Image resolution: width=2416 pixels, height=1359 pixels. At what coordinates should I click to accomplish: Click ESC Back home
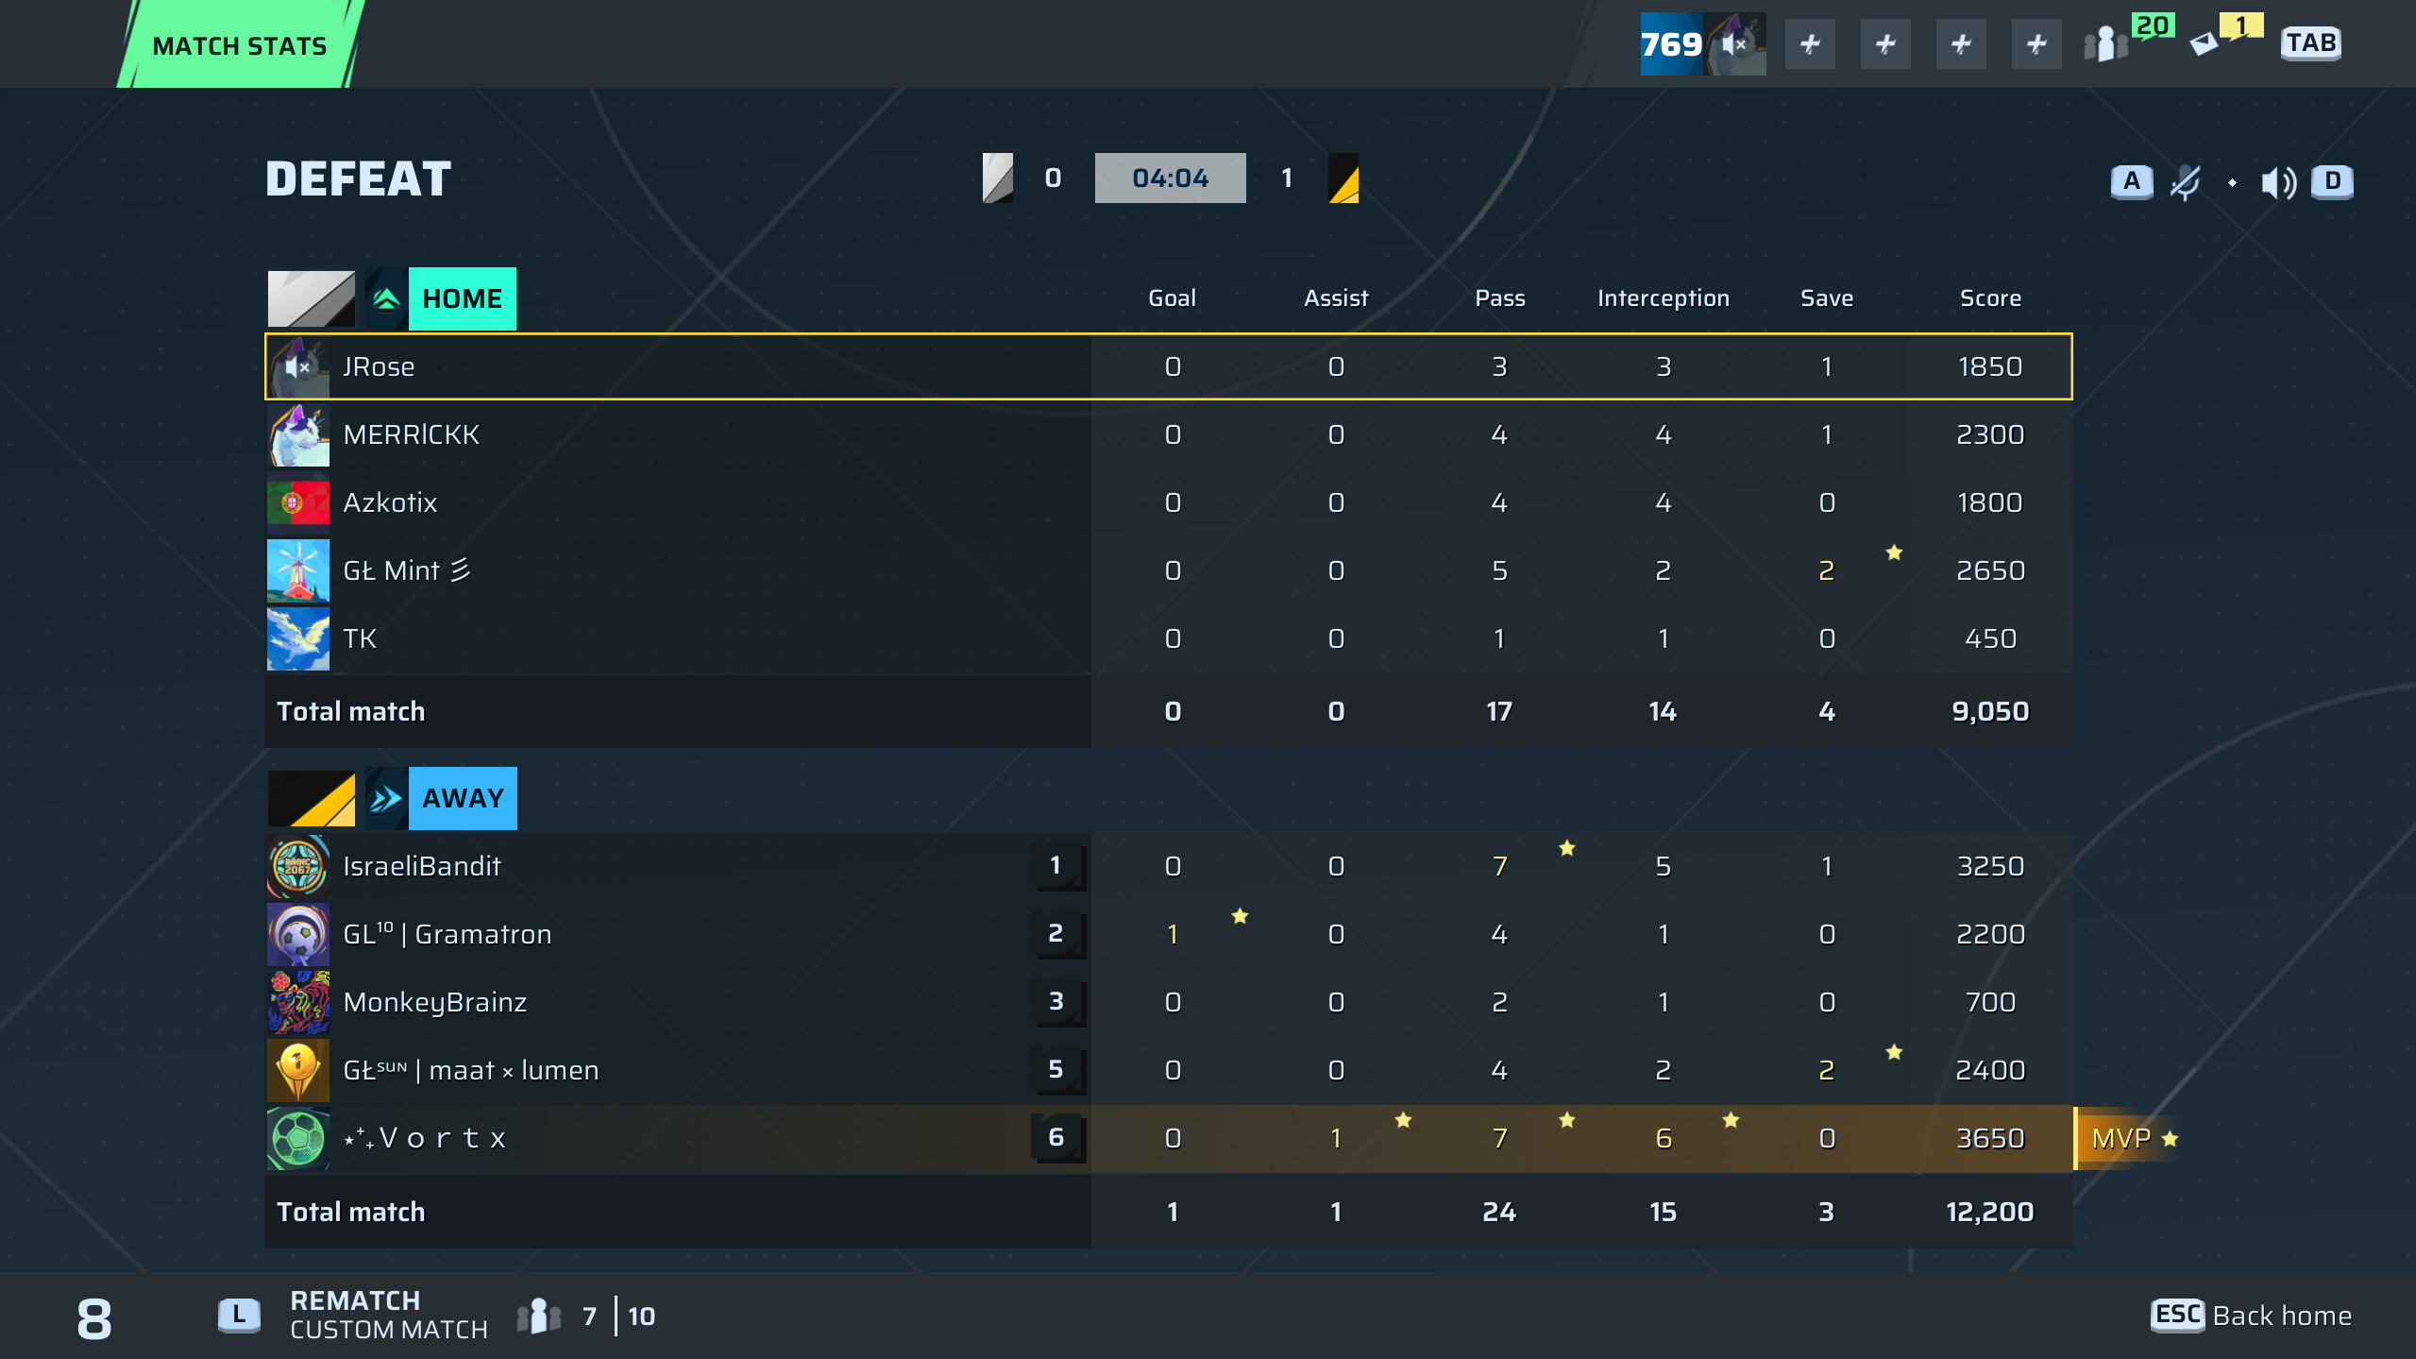[x=2252, y=1315]
